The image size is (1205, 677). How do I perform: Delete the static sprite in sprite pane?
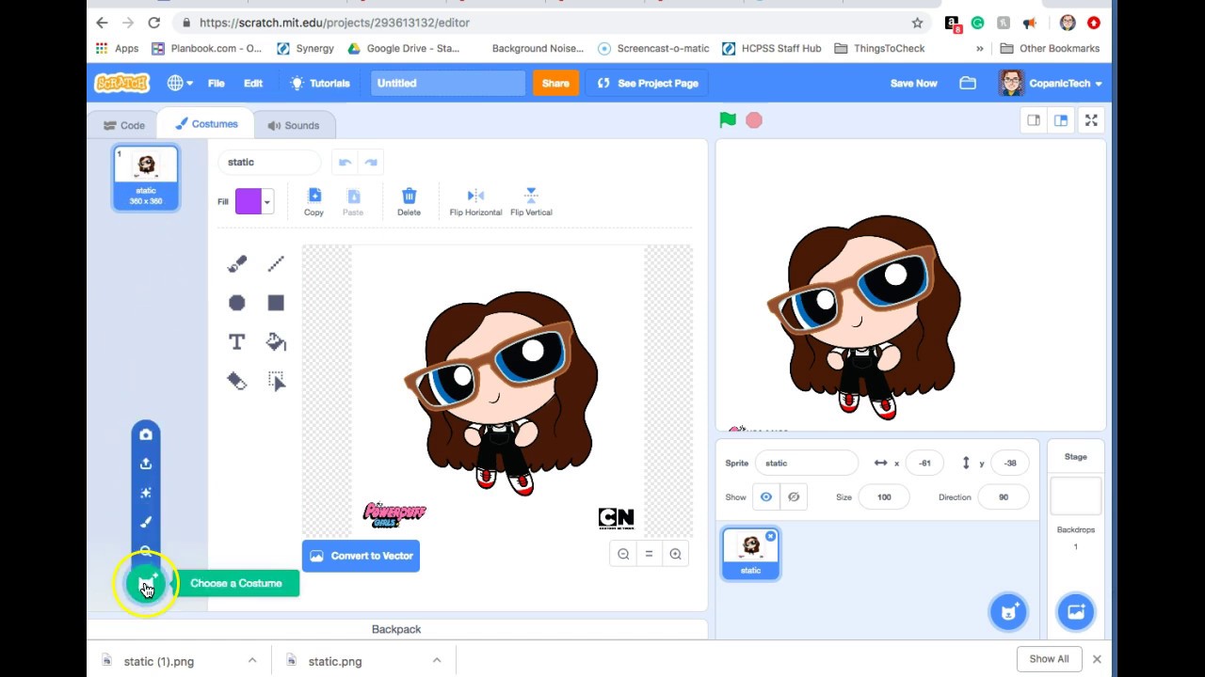[770, 536]
